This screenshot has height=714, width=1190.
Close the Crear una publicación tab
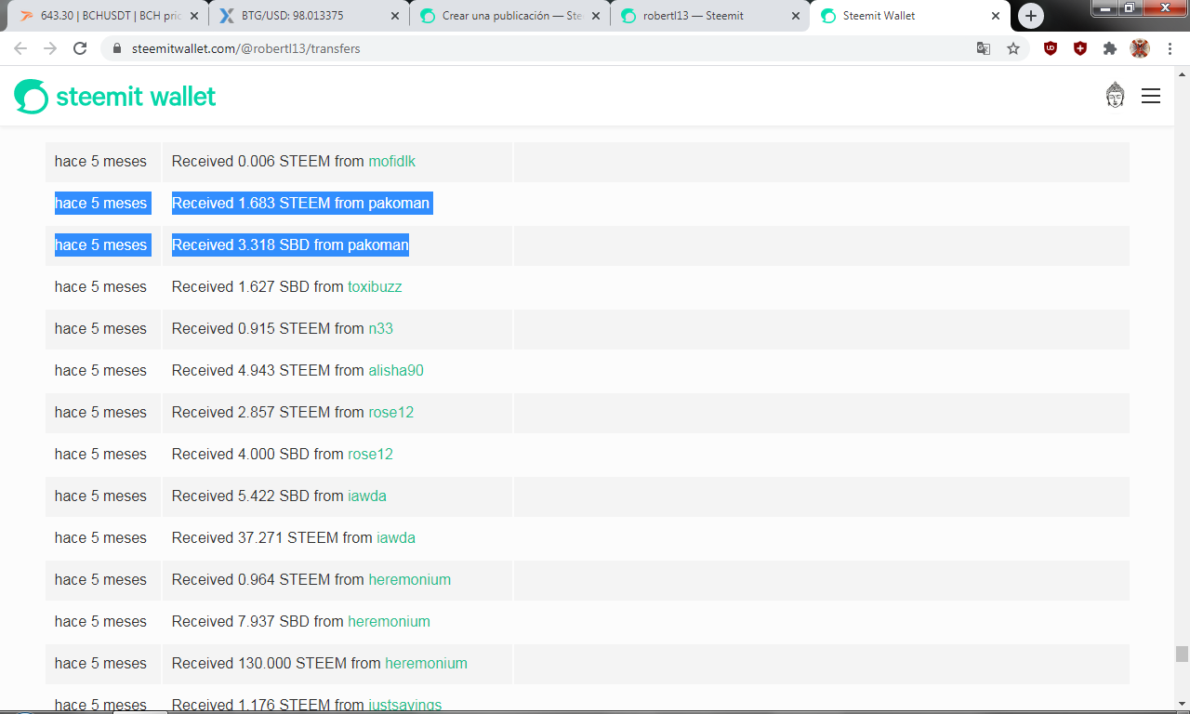click(x=595, y=16)
